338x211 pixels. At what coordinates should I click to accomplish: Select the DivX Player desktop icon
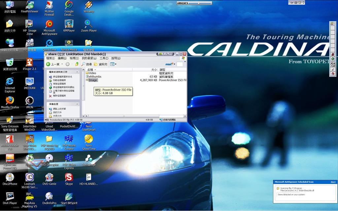point(10,198)
